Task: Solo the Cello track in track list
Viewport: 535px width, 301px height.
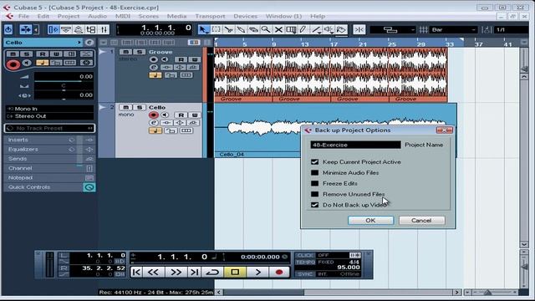Action: pyautogui.click(x=140, y=107)
